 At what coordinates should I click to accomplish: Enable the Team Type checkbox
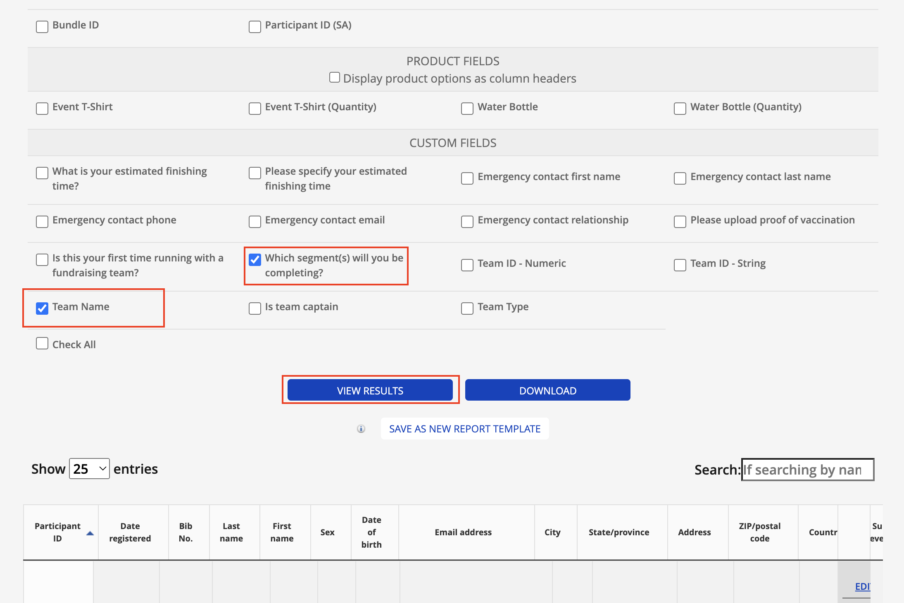pyautogui.click(x=467, y=308)
